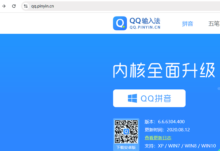Open site information icon in address bar
The image size is (220, 151).
pyautogui.click(x=26, y=6)
